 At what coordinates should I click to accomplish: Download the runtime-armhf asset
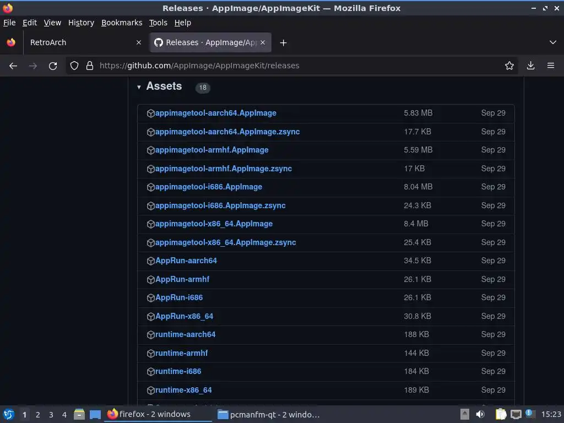point(182,353)
